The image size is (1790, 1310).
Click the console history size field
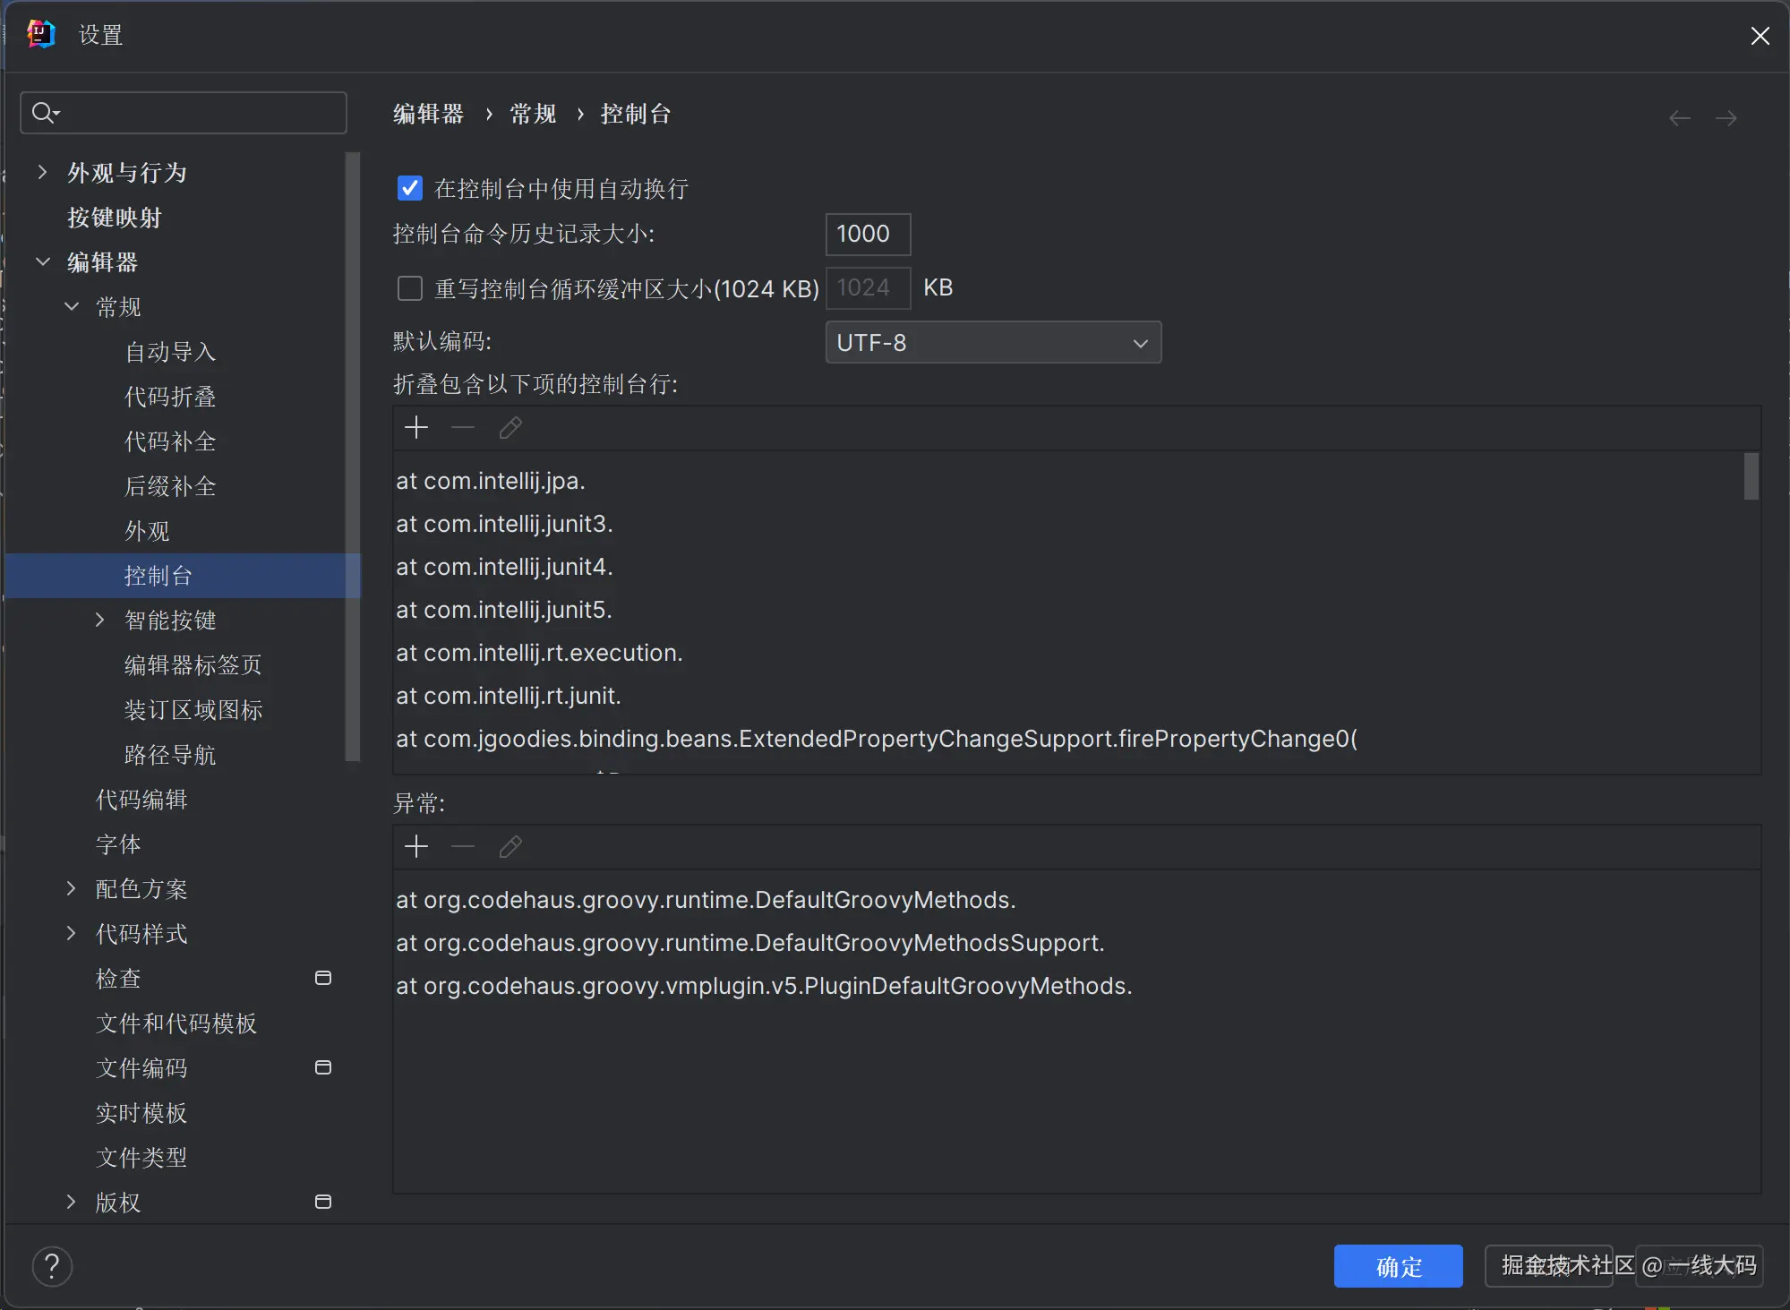coord(867,235)
